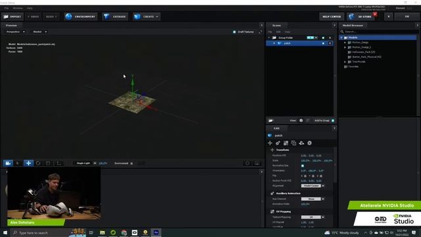Select the Scale transform tool
Image resolution: width=421 pixels, height=237 pixels.
[48, 163]
